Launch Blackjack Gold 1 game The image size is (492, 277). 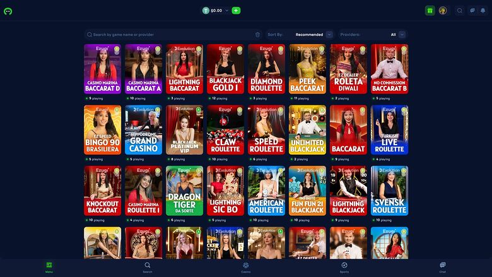(225, 69)
